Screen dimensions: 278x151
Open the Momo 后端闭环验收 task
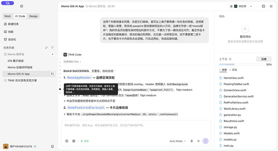click(x=20, y=67)
